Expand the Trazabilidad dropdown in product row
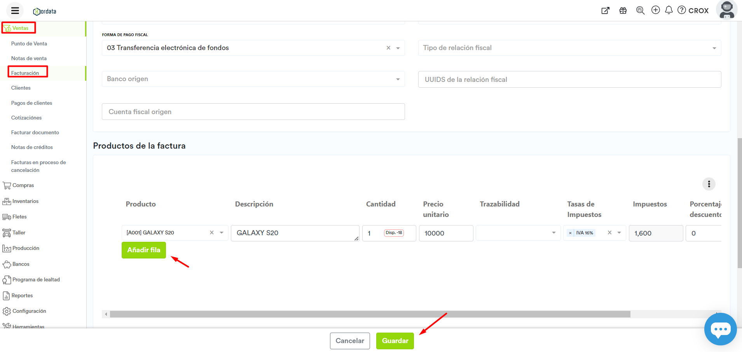Screen dimensions: 742x352 pyautogui.click(x=553, y=233)
